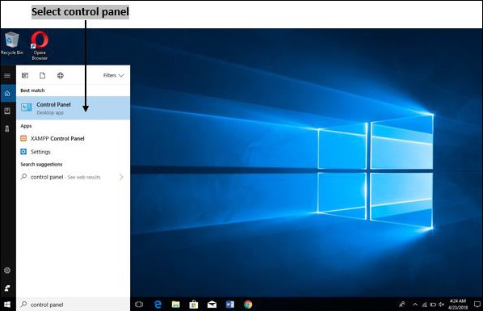The image size is (483, 311).
Task: Open the clock showing 4:24 AM
Action: click(x=458, y=305)
